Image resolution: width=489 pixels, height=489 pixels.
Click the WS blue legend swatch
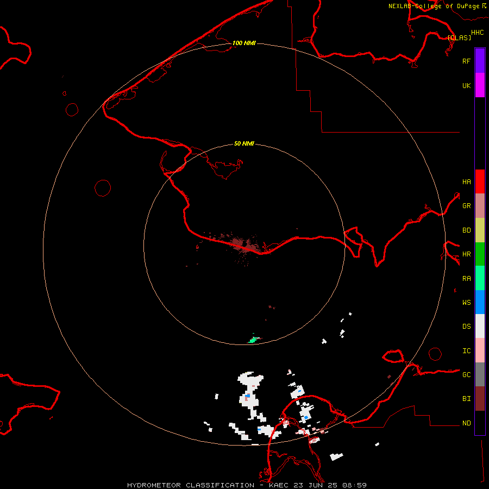point(480,302)
